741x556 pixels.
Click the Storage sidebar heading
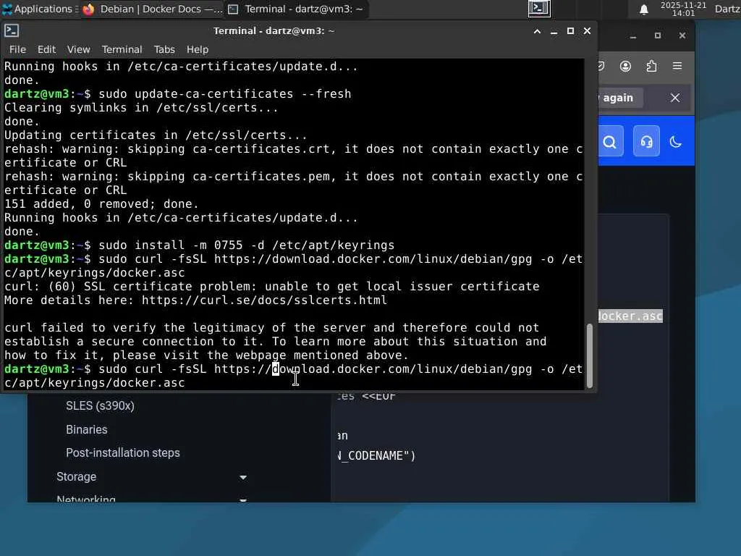(x=76, y=476)
